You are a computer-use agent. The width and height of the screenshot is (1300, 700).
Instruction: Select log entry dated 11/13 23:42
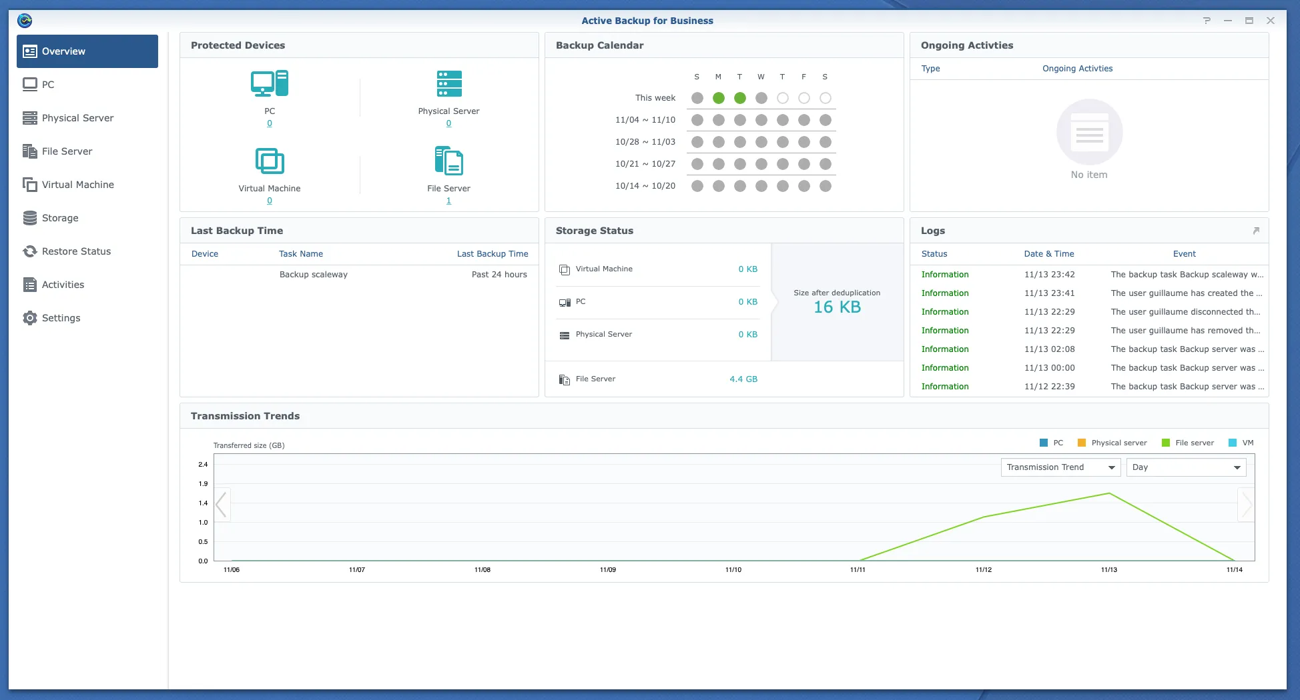pyautogui.click(x=1089, y=275)
